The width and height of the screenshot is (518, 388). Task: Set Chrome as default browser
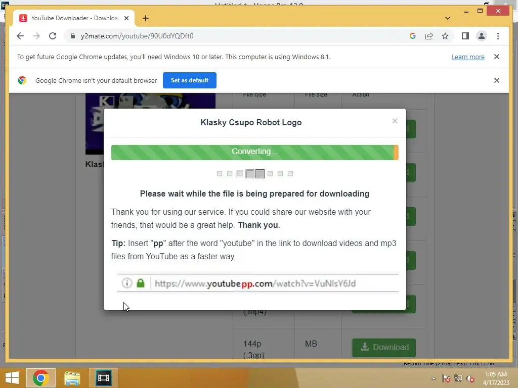pyautogui.click(x=190, y=80)
